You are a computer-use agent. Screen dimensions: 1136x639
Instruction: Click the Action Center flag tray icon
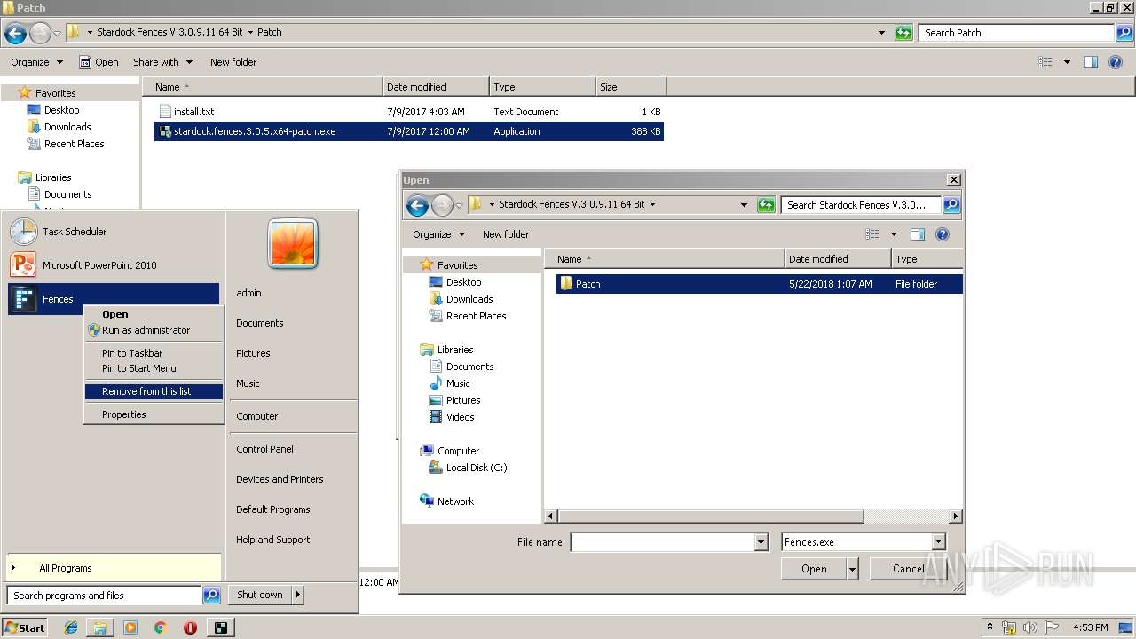[x=1052, y=627]
